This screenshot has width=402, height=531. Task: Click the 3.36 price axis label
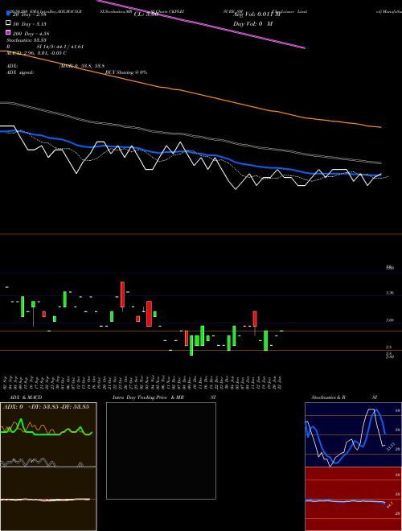pyautogui.click(x=390, y=293)
